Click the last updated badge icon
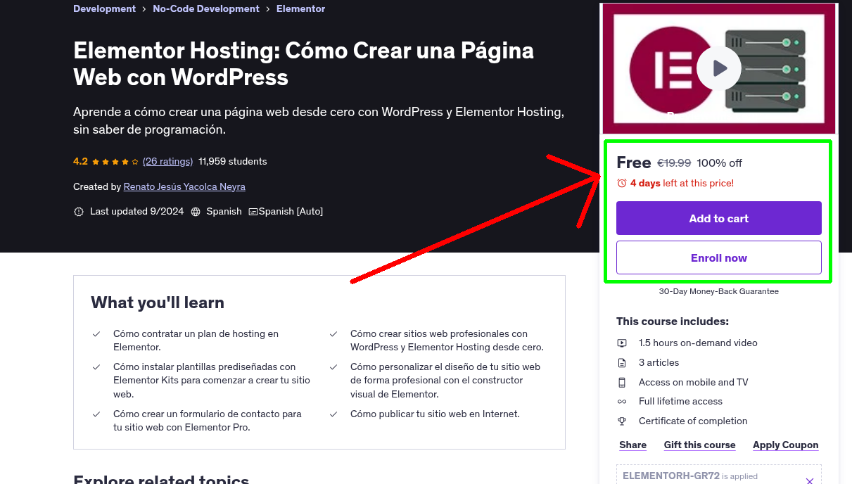The height and width of the screenshot is (484, 852). click(79, 211)
